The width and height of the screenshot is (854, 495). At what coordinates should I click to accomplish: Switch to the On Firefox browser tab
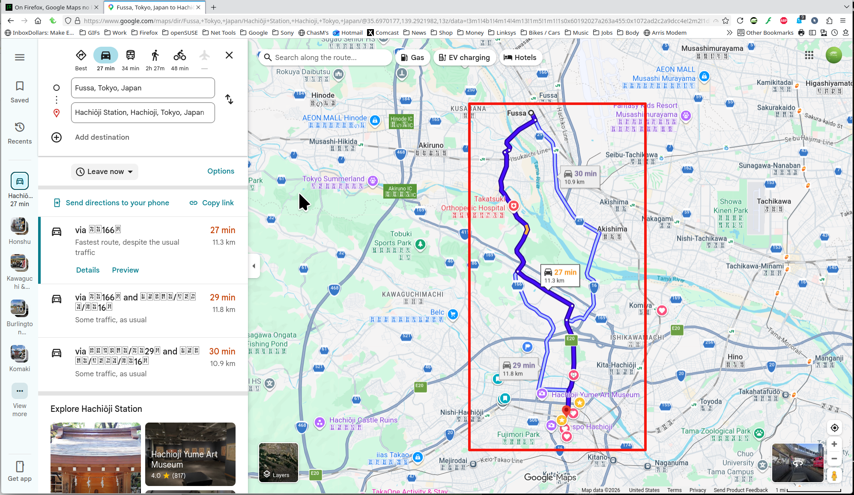point(51,7)
